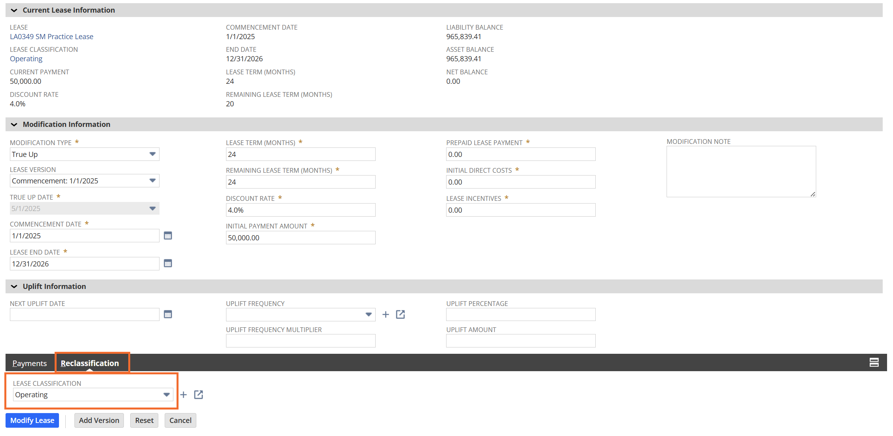Focus Uplift Frequency Multiplier field
Viewport: 893px width, 436px height.
pyautogui.click(x=301, y=341)
